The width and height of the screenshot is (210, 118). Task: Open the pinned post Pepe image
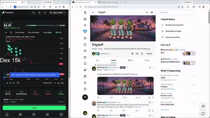pyautogui.click(x=125, y=86)
